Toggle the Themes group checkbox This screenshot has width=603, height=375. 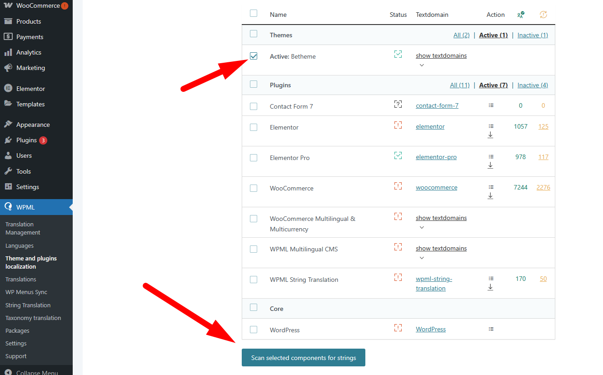click(254, 34)
